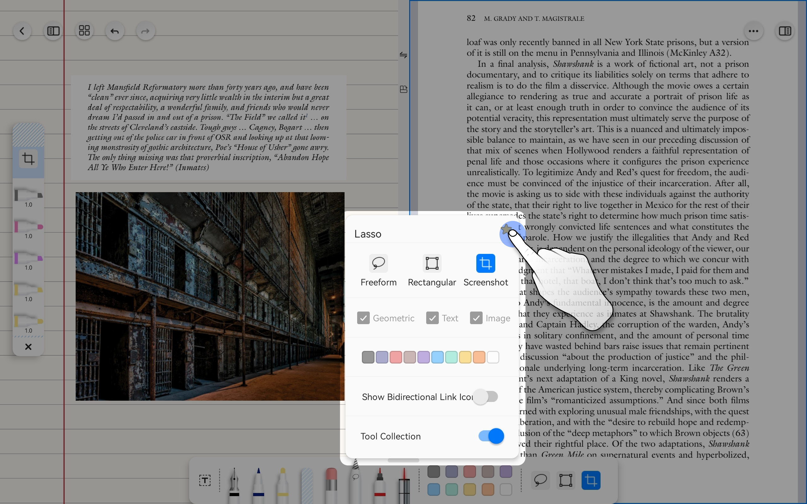This screenshot has height=504, width=807.
Task: Click the page number 82 in the PDF
Action: click(471, 18)
